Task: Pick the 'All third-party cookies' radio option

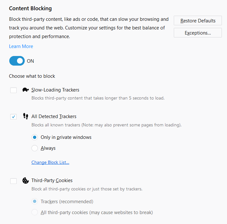Action: point(35,212)
